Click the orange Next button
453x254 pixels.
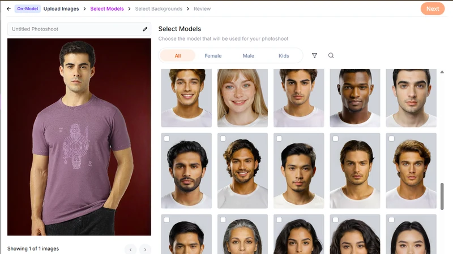pos(433,8)
